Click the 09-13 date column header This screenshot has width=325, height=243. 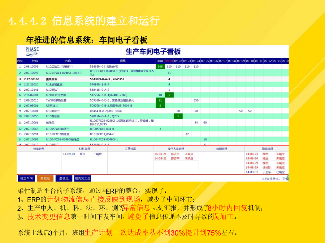(277, 61)
